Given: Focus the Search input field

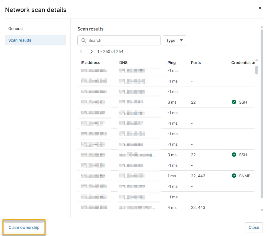Looking at the screenshot, I should pos(122,40).
